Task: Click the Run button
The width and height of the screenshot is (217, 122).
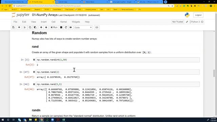Action: (54, 27)
